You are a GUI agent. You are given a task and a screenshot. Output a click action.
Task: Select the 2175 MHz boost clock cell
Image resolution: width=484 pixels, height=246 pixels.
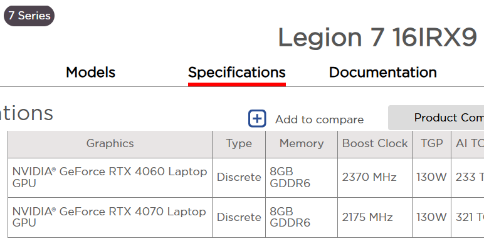pyautogui.click(x=375, y=217)
